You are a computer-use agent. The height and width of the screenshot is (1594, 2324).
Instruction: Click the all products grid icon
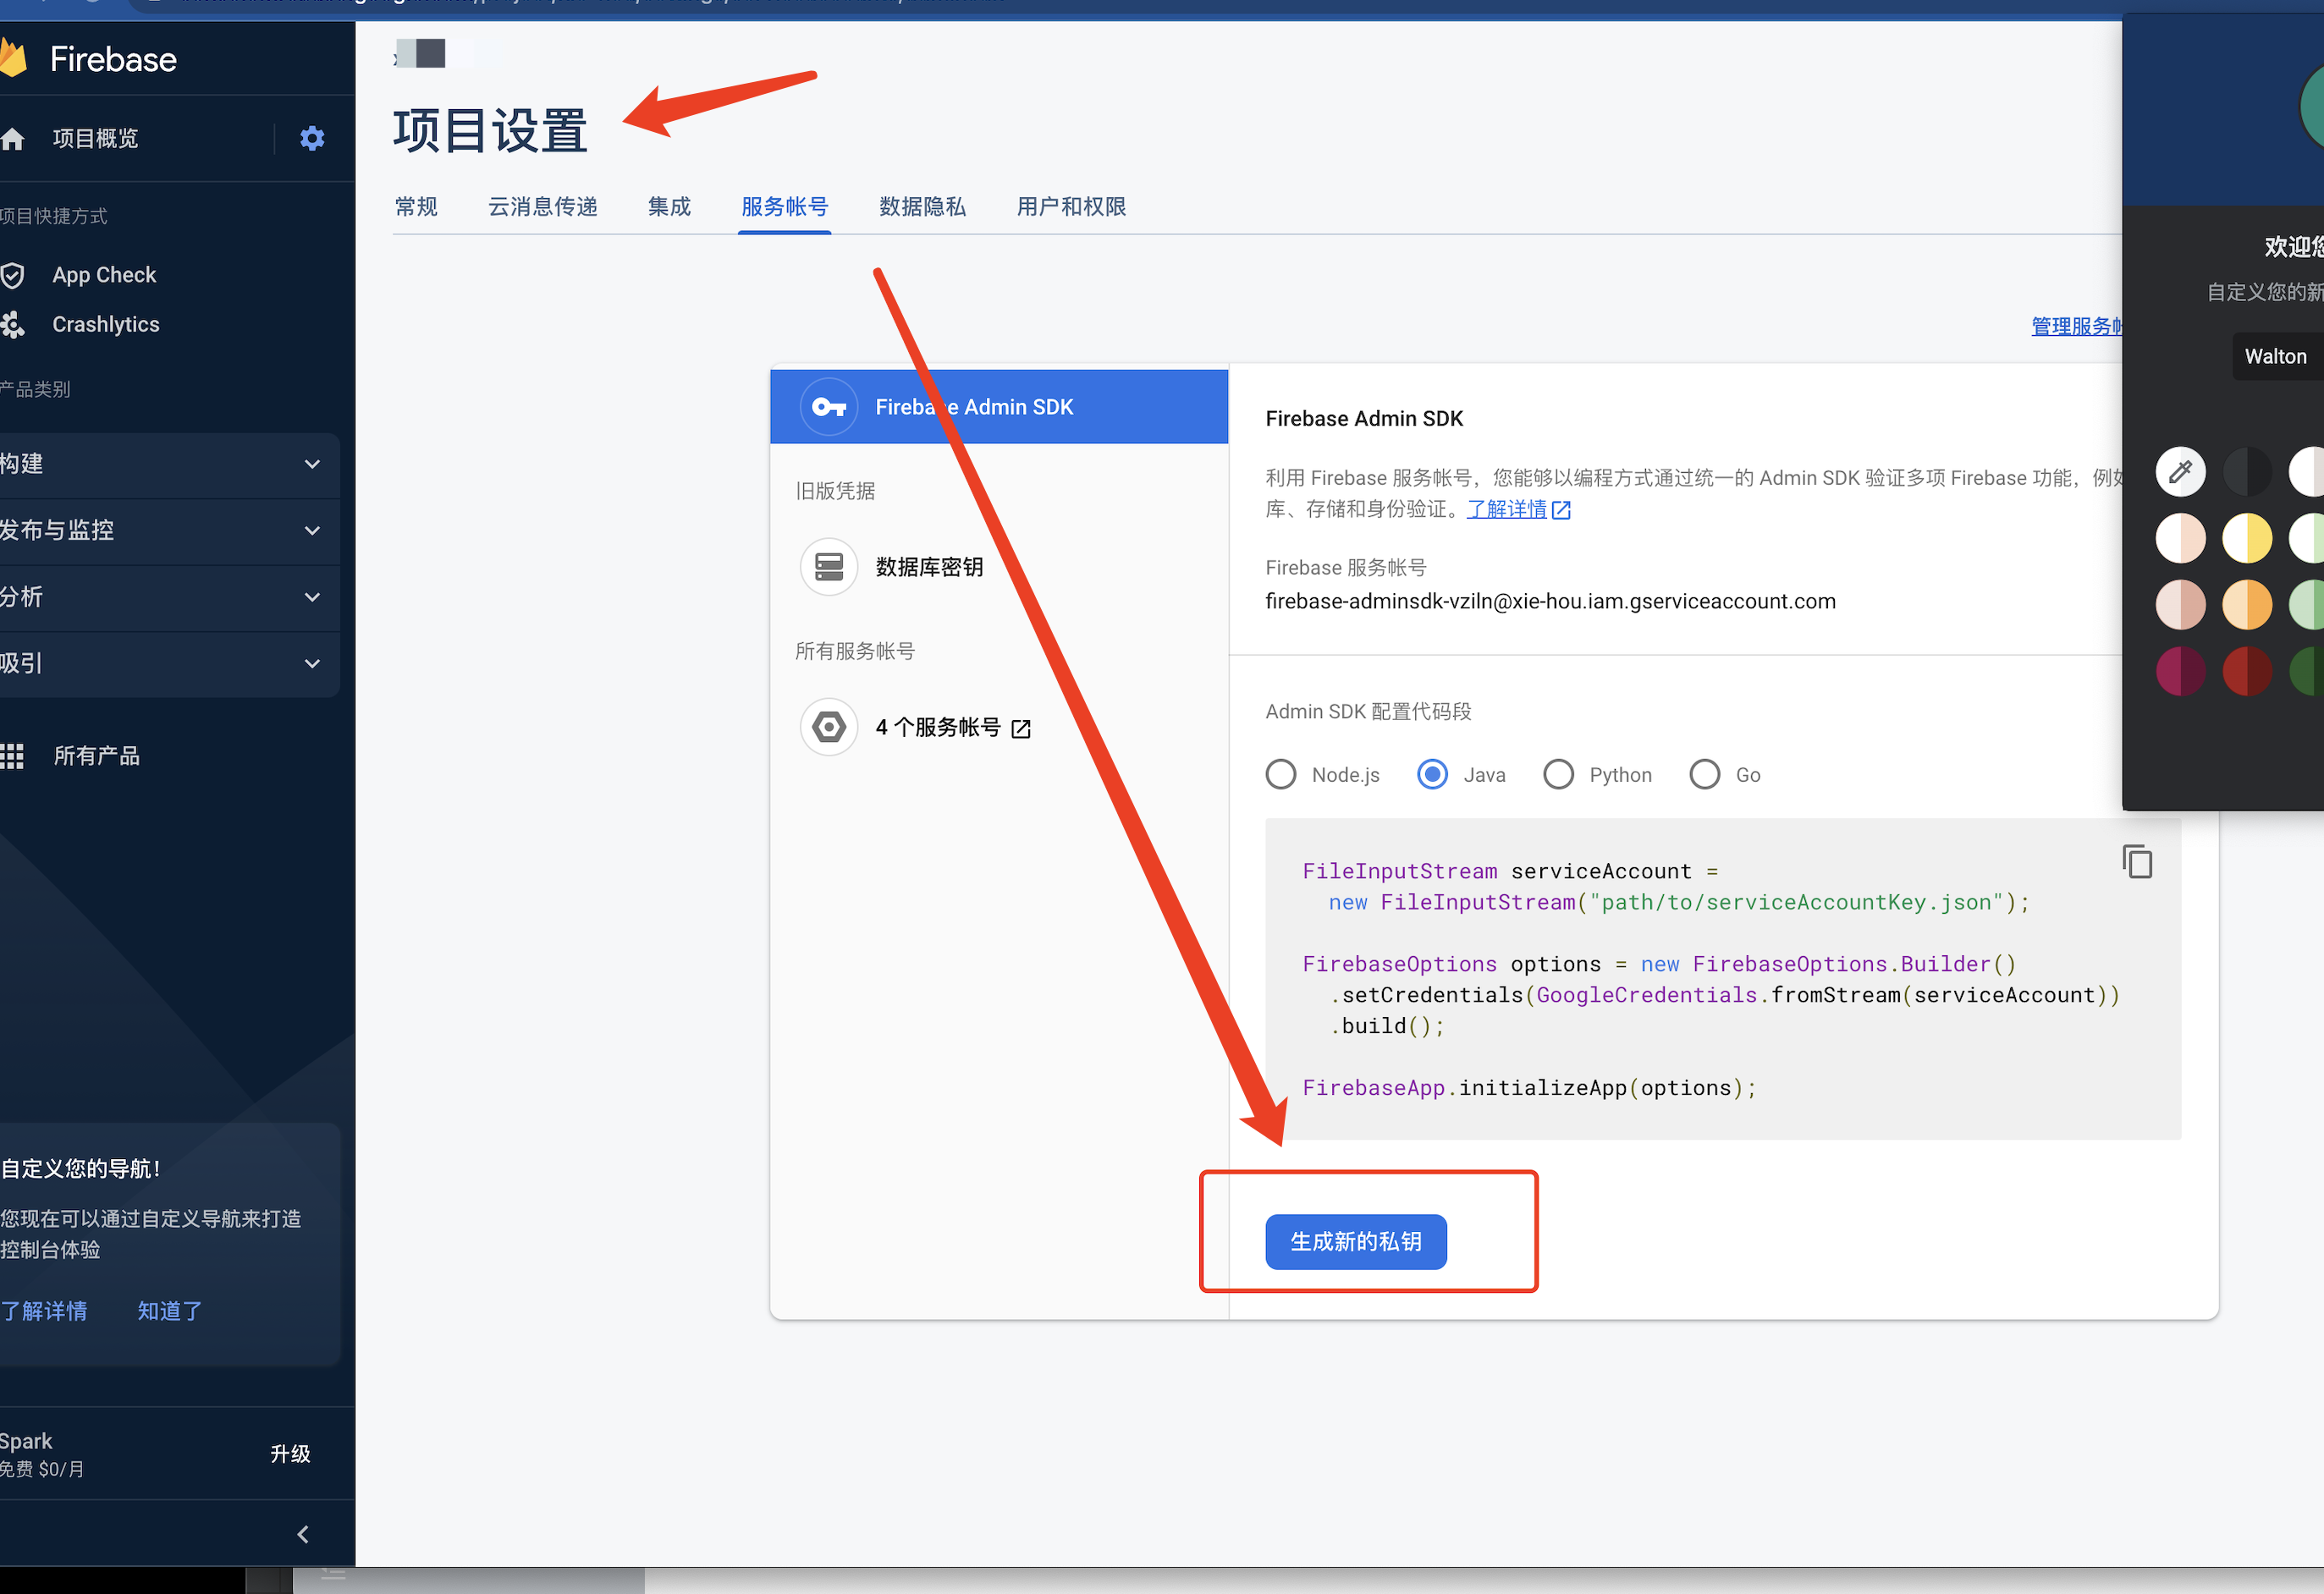(13, 756)
